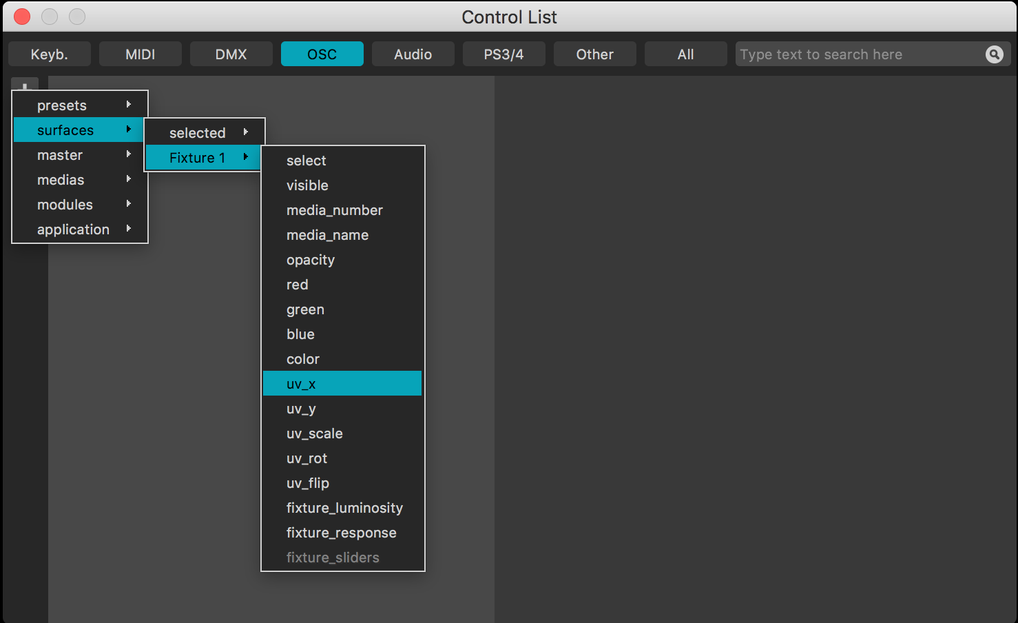Select the visible menu entry

tap(342, 185)
